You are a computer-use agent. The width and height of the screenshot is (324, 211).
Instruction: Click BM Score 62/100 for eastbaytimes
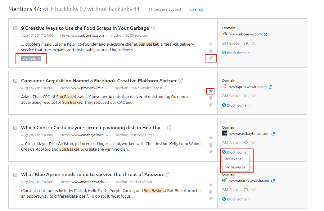click(239, 143)
